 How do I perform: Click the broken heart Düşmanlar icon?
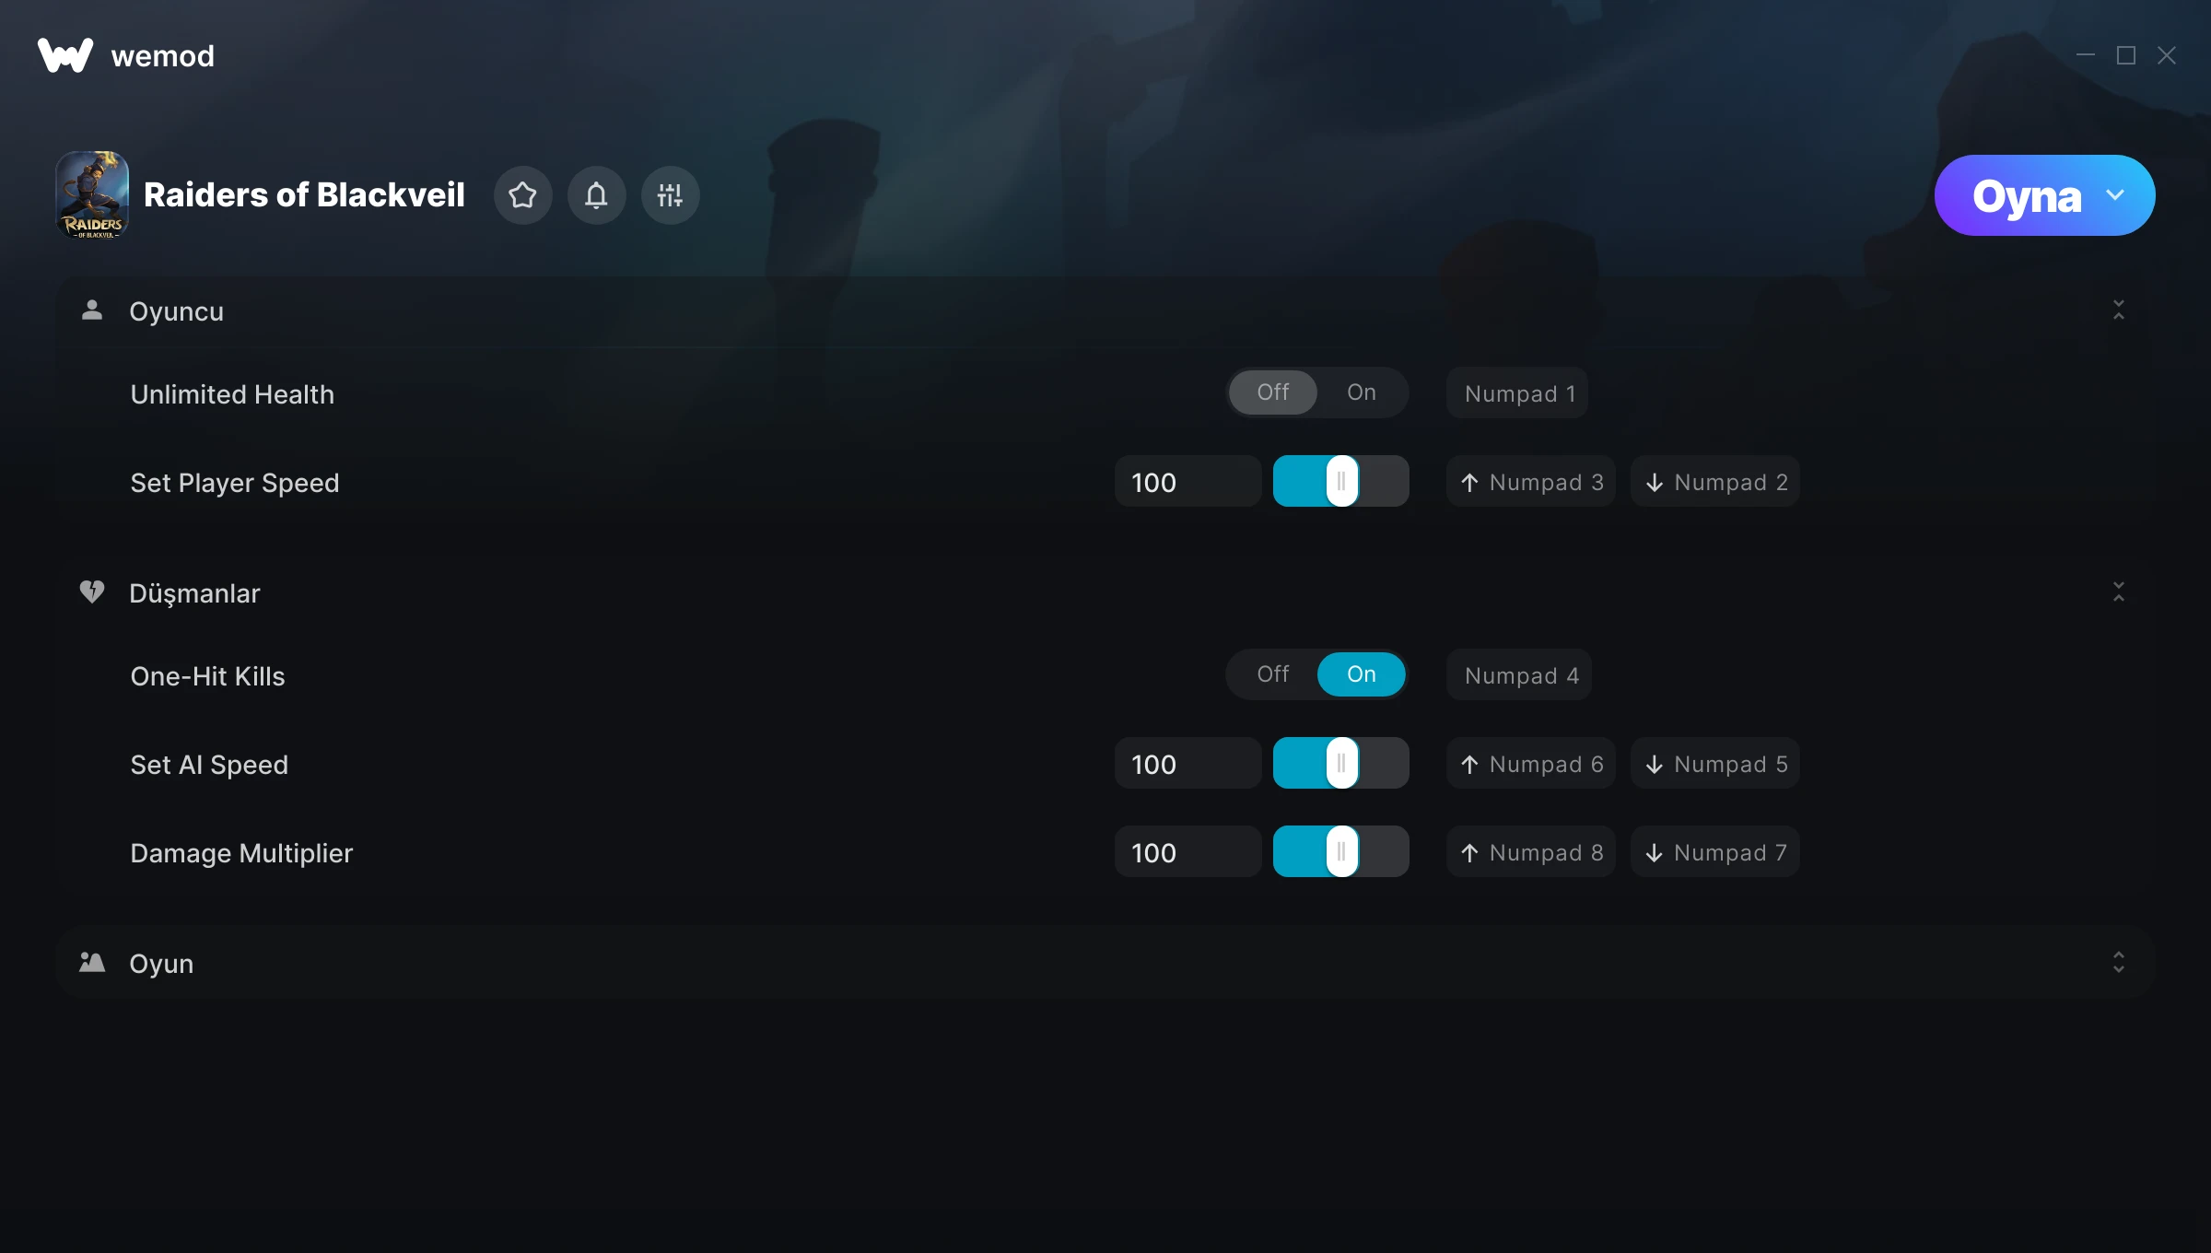tap(92, 591)
